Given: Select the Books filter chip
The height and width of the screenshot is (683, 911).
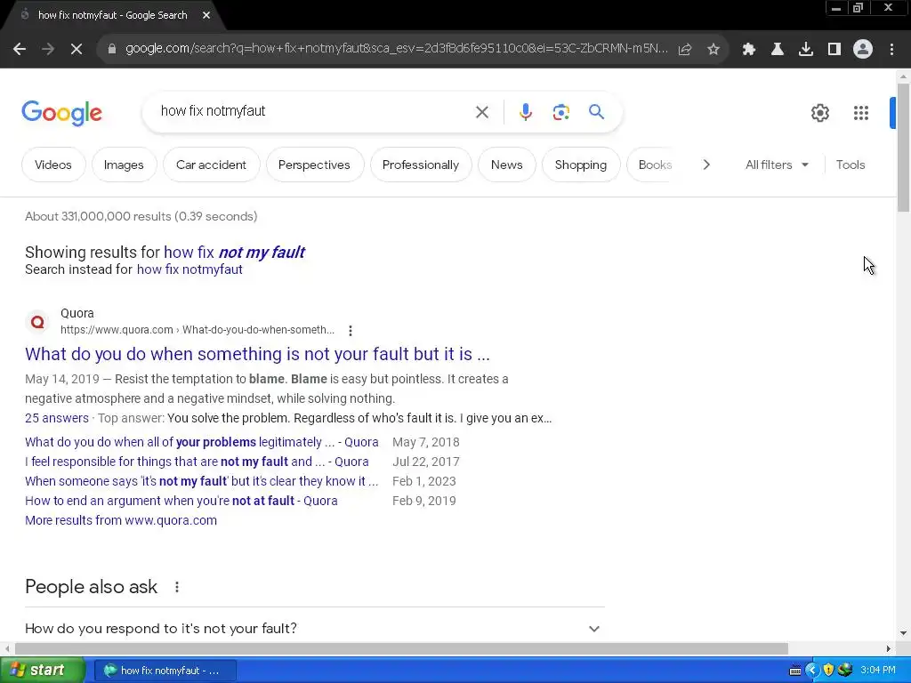Looking at the screenshot, I should pos(650,165).
